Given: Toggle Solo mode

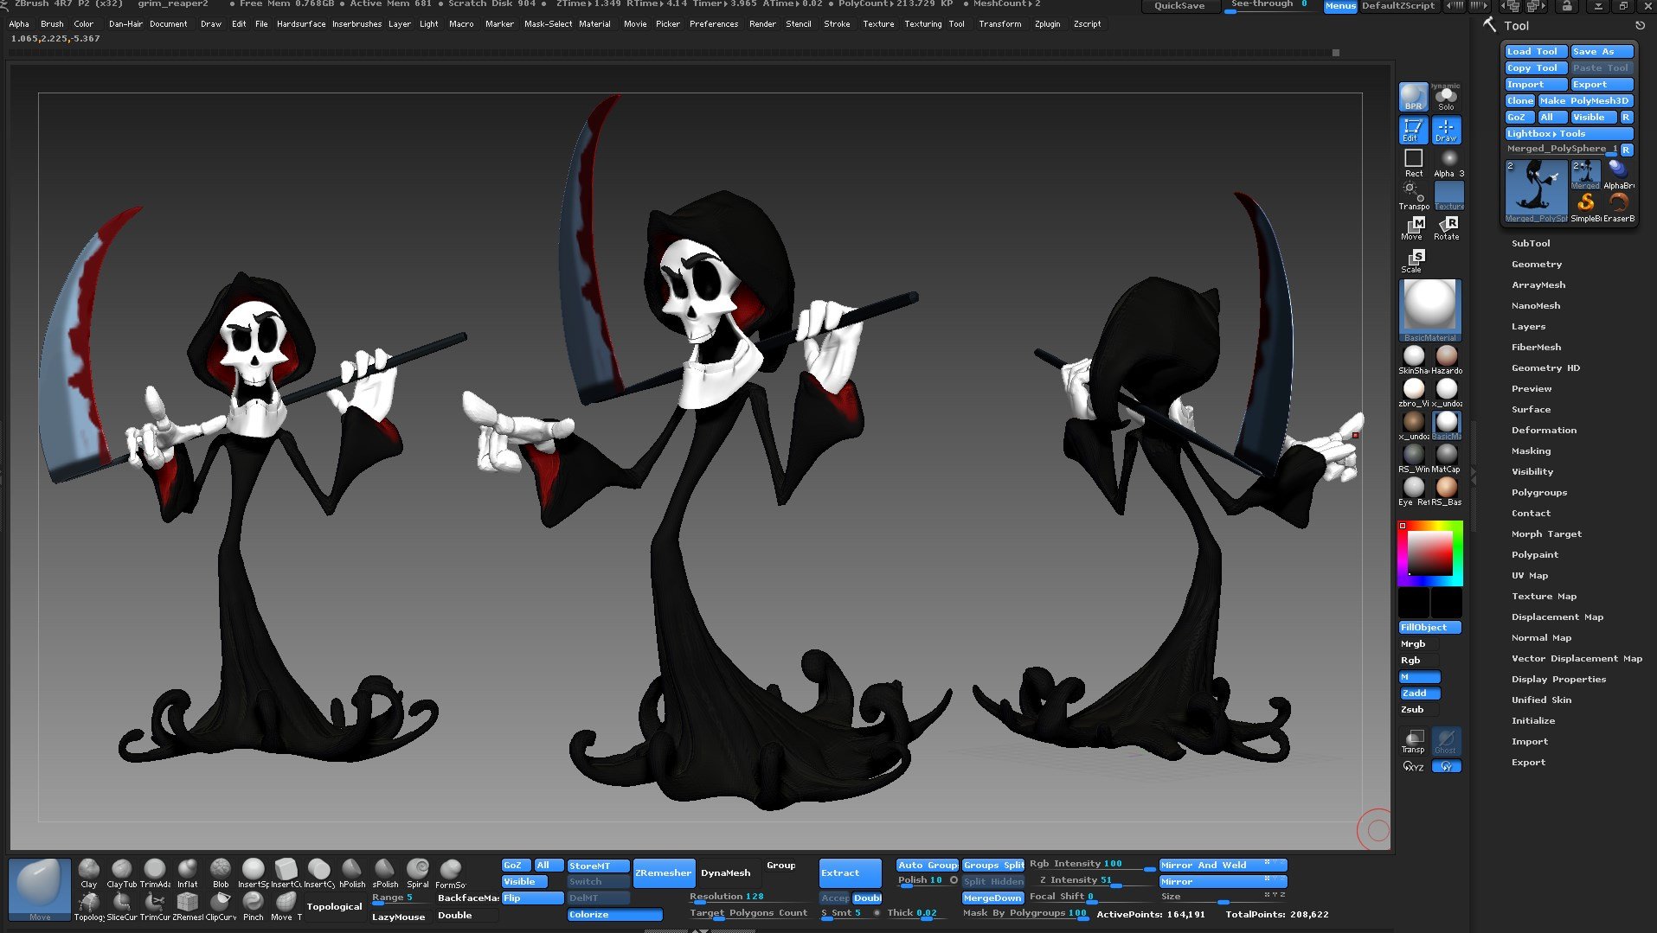Looking at the screenshot, I should 1447,99.
